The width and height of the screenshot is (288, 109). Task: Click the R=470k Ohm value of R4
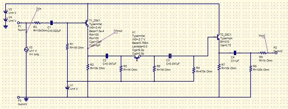pos(204,72)
